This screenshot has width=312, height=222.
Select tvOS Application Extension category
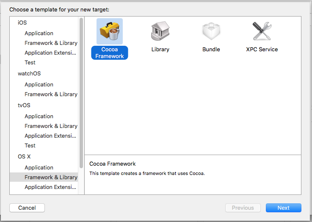[50, 136]
